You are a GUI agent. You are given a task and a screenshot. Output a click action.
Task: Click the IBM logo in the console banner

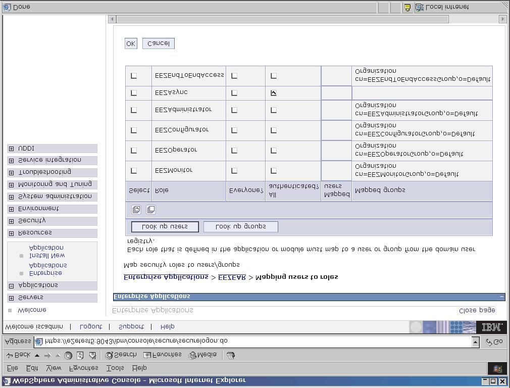click(491, 327)
